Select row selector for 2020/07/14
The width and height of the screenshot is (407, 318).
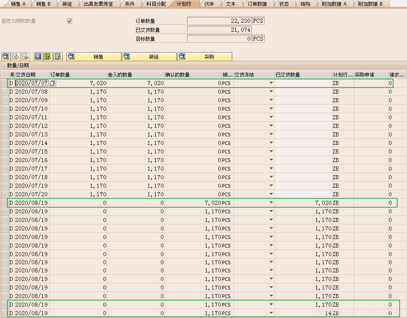click(x=5, y=143)
